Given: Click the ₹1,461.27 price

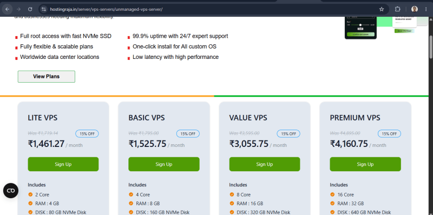Looking at the screenshot, I should point(46,144).
